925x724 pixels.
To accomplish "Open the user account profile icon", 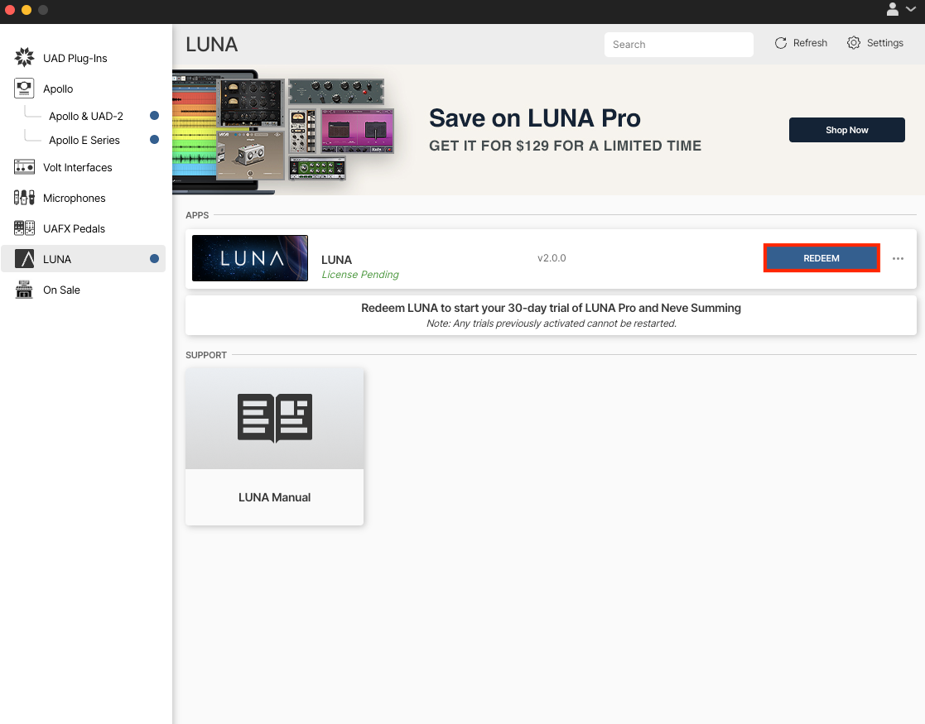I will click(x=893, y=9).
